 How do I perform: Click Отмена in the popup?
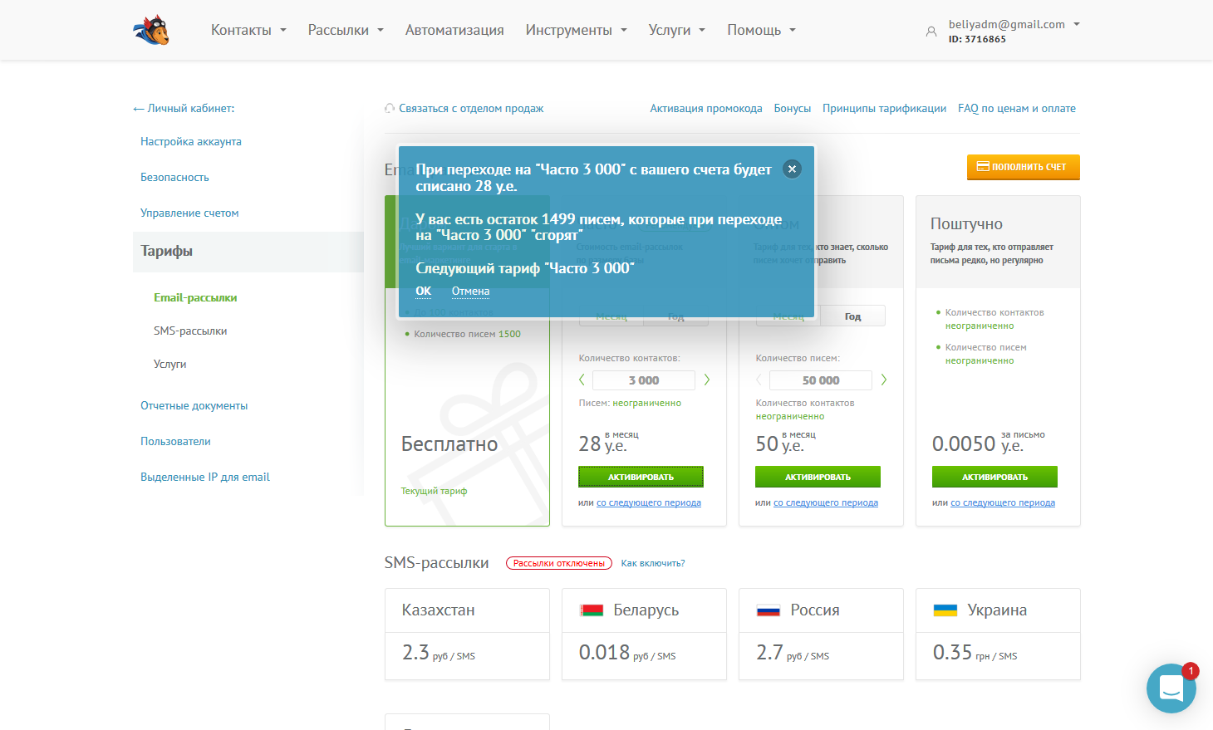(470, 291)
